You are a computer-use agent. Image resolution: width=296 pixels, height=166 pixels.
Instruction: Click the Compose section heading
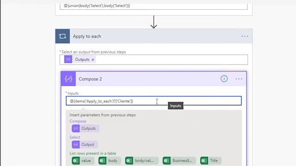pyautogui.click(x=78, y=121)
